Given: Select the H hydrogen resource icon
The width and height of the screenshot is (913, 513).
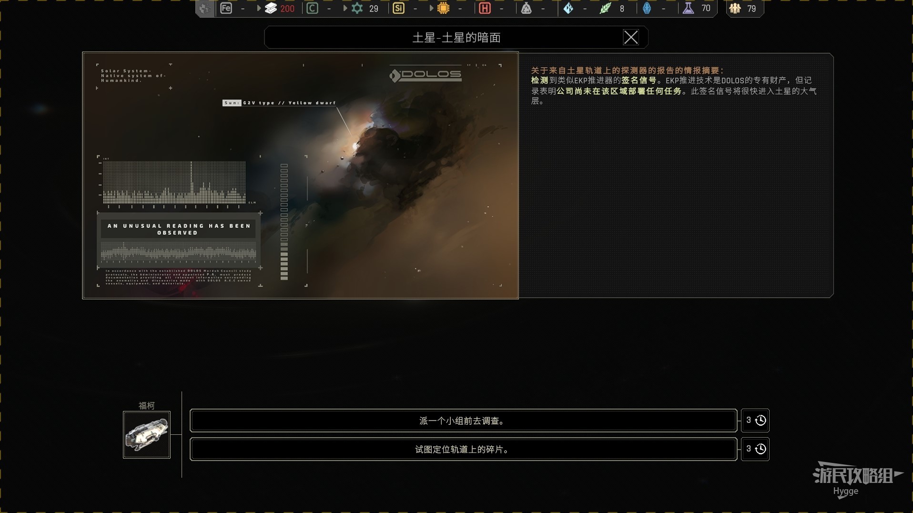Looking at the screenshot, I should coord(485,8).
